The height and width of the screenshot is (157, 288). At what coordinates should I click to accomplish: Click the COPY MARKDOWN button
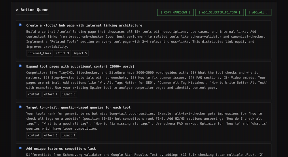(x=175, y=12)
